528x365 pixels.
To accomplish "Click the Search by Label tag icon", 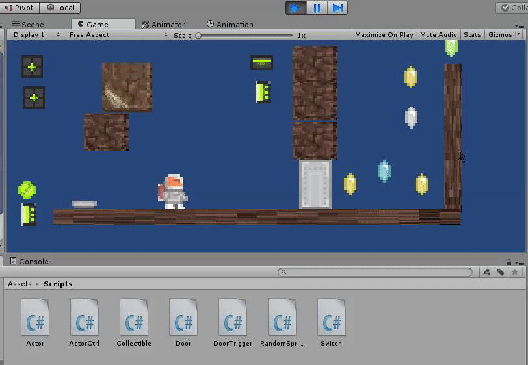I will coord(501,272).
